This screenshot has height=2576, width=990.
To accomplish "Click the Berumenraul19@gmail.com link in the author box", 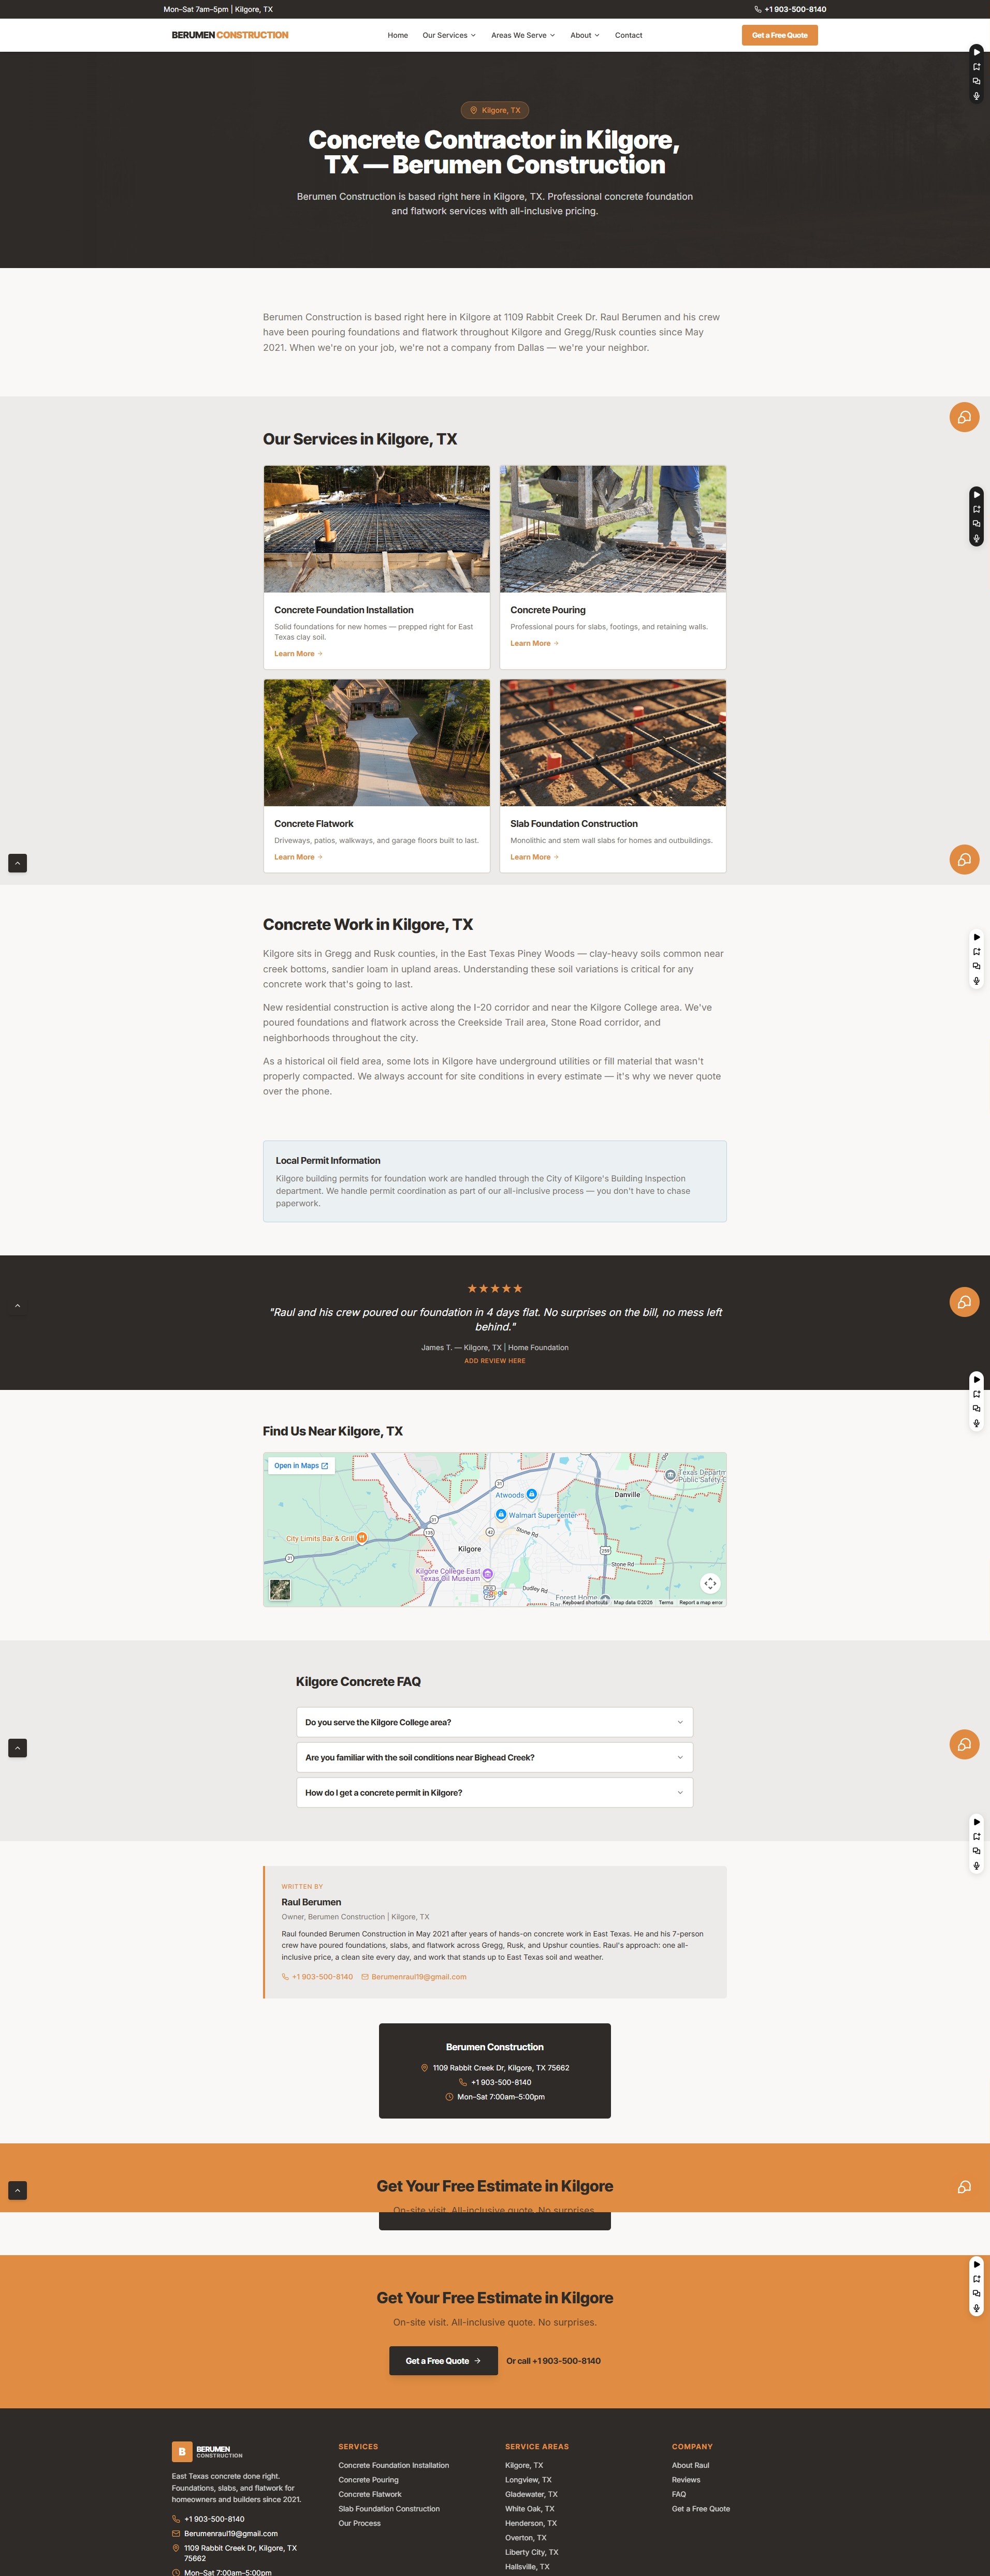I will [x=413, y=1976].
